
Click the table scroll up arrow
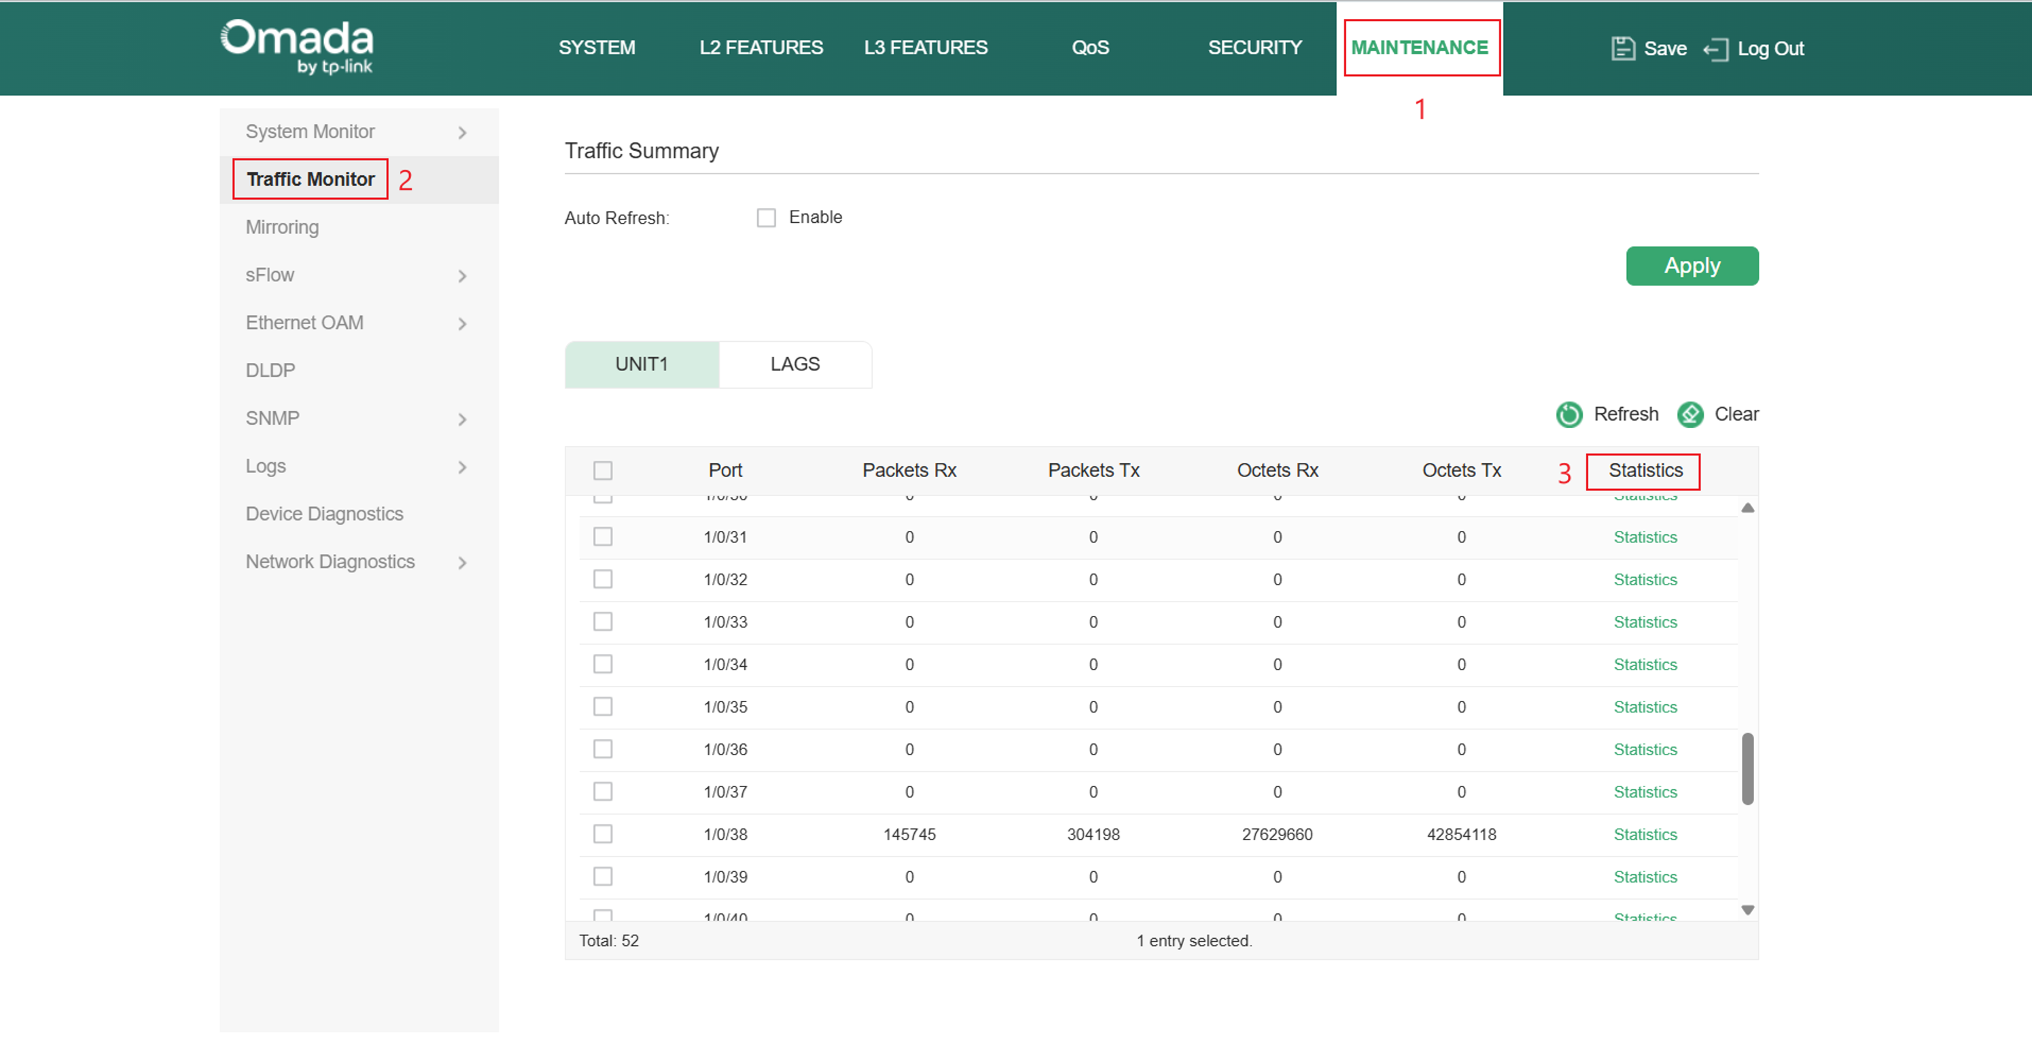[x=1747, y=508]
